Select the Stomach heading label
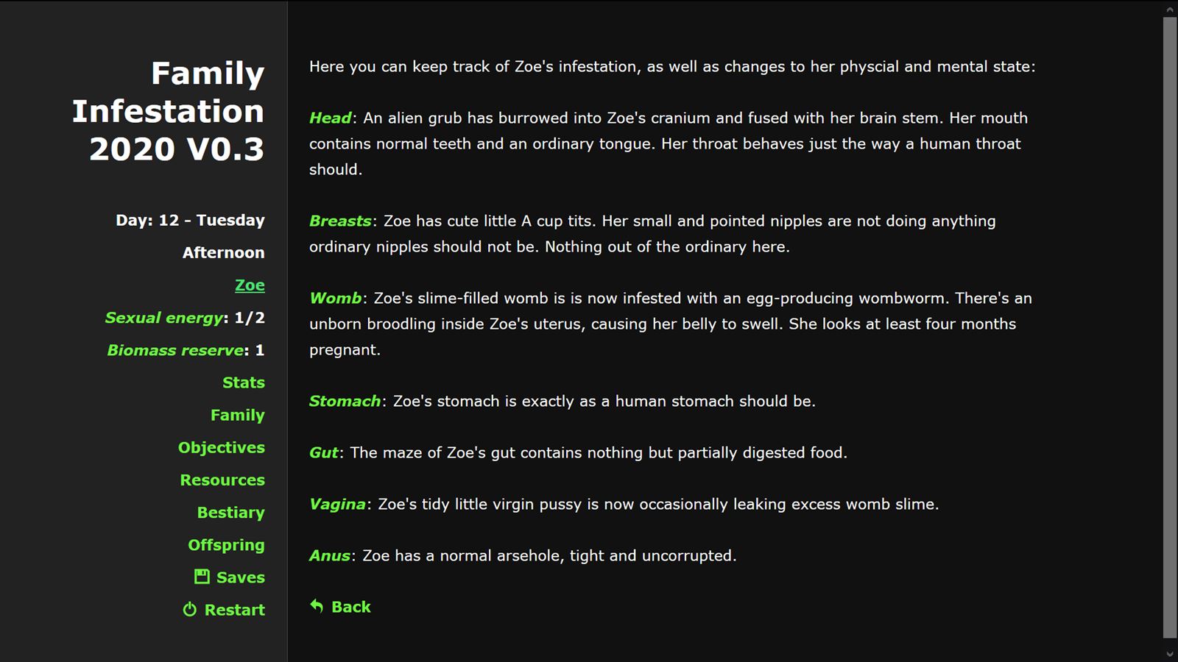Screen dimensions: 1178x662 click(x=345, y=401)
